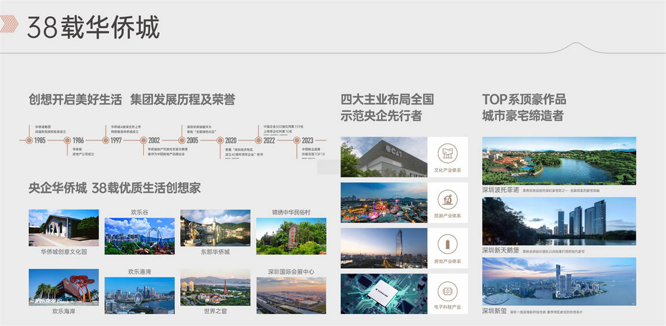Open the 欢乐港湾 ferris wheel photo
Image resolution: width=666 pixels, height=326 pixels.
tap(140, 295)
